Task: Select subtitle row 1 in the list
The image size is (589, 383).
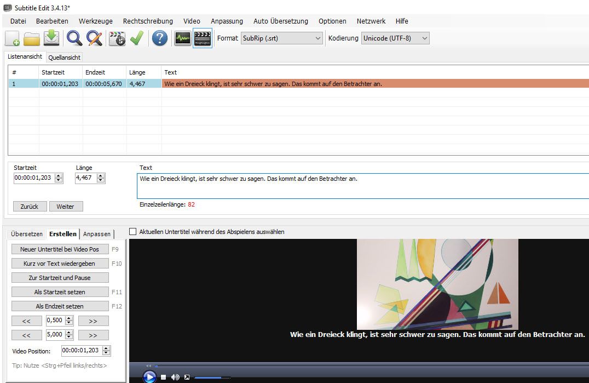Action: [x=299, y=84]
